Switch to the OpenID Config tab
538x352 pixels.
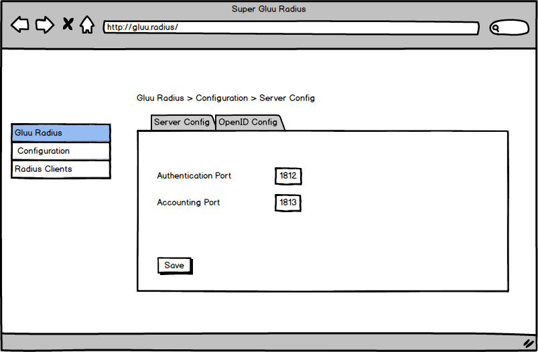249,122
